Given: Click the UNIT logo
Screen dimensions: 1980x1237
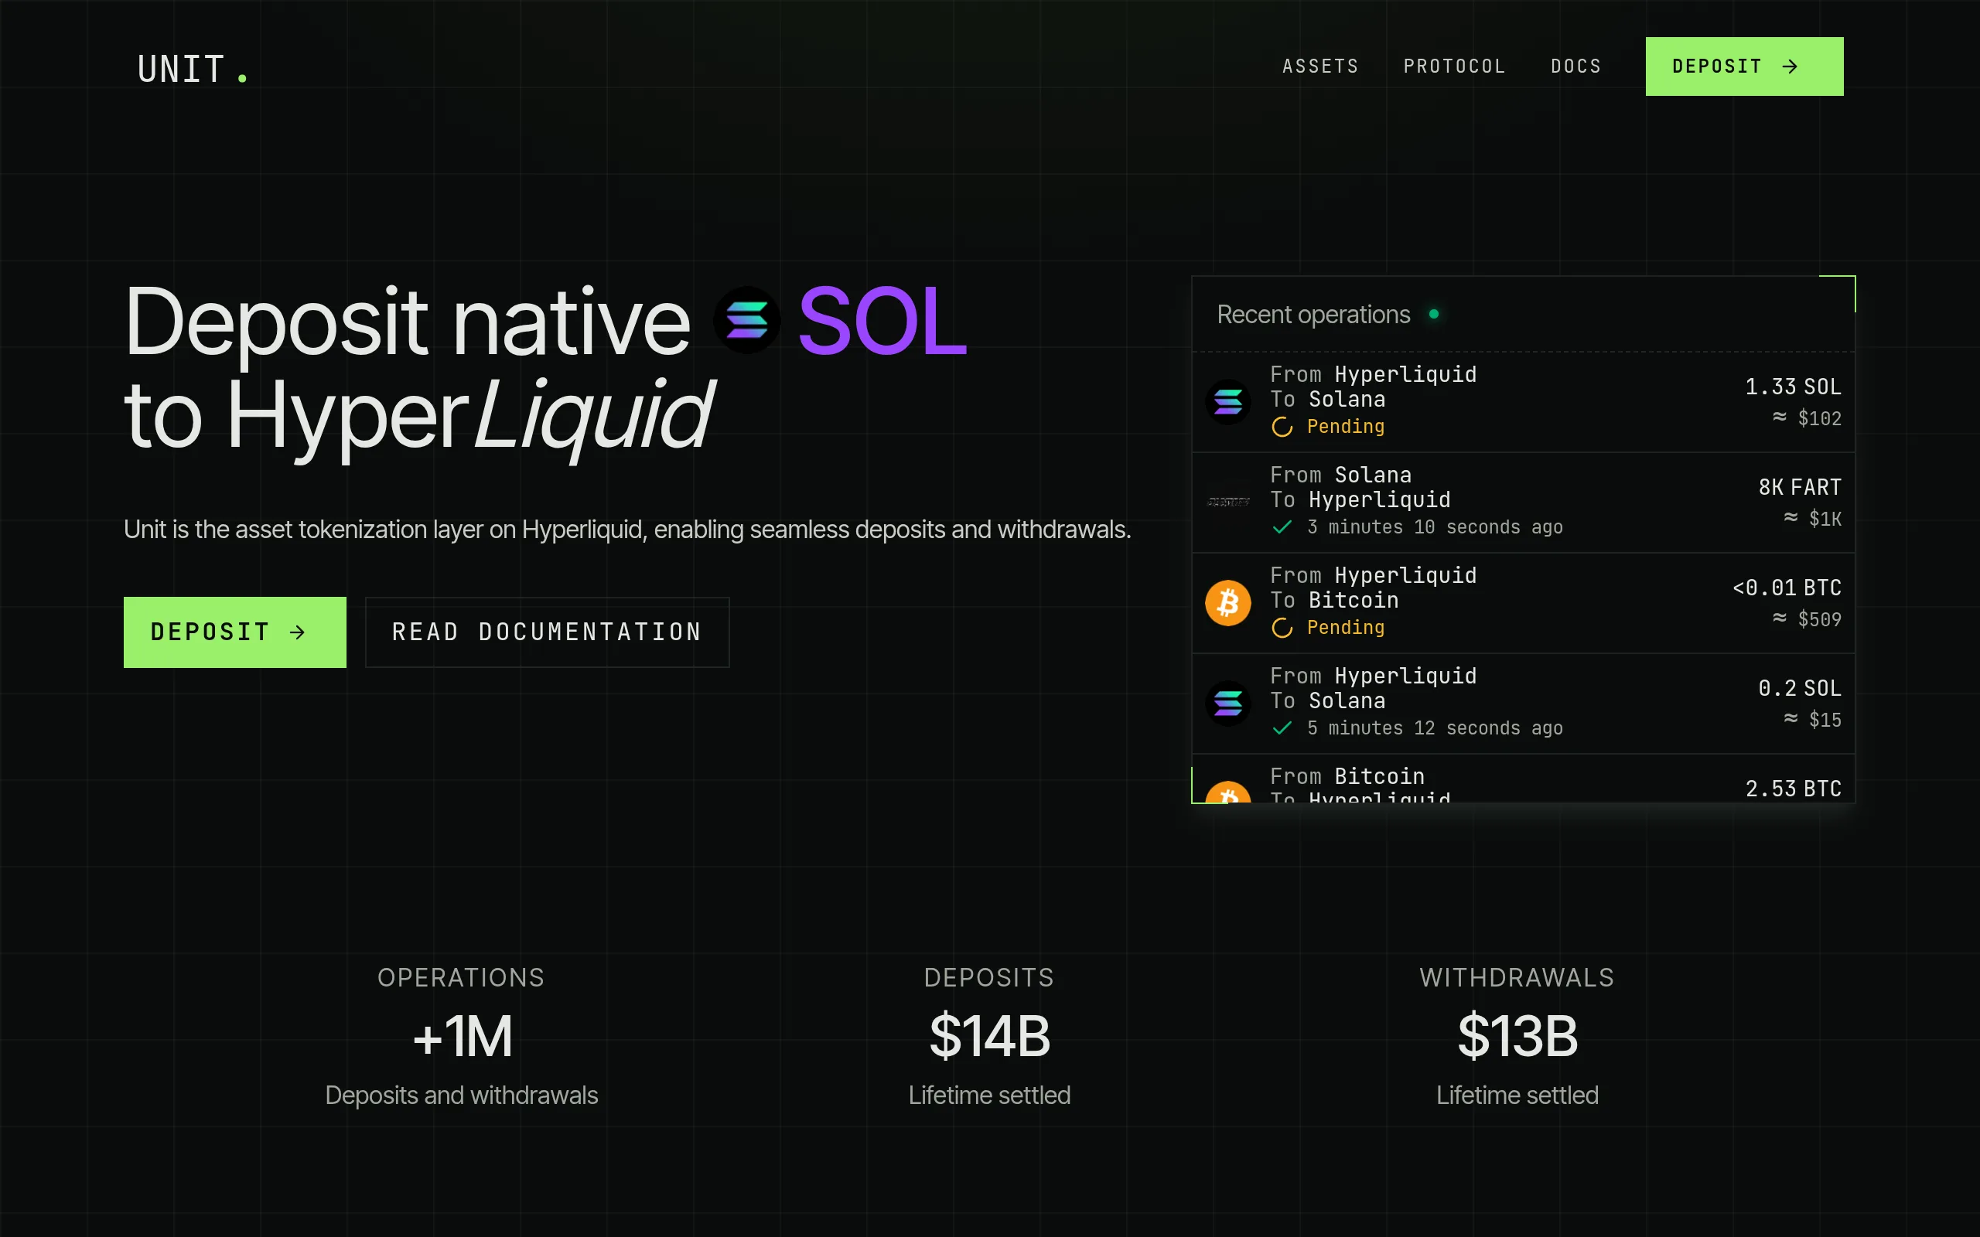Looking at the screenshot, I should tap(193, 69).
